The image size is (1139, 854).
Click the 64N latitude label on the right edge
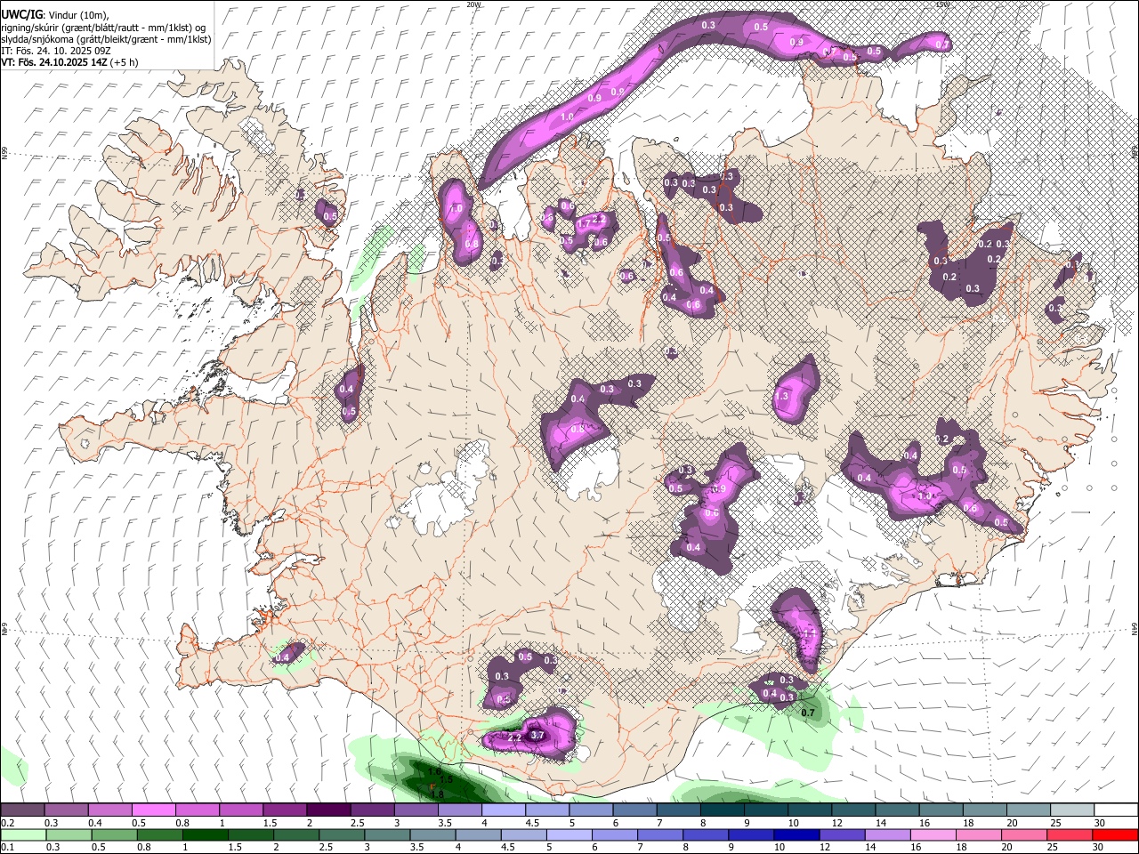click(x=1135, y=628)
